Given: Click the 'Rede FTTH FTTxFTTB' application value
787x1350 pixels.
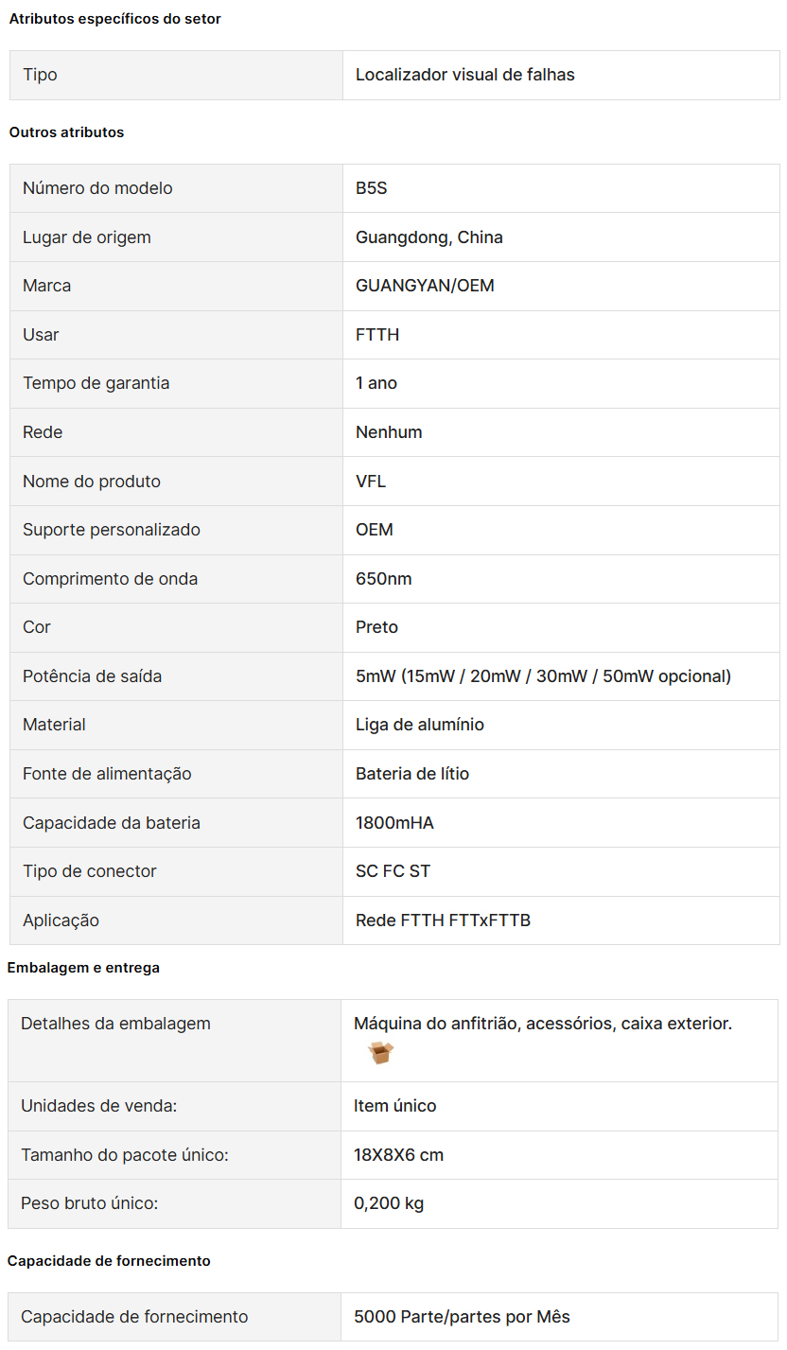Looking at the screenshot, I should click(x=443, y=920).
